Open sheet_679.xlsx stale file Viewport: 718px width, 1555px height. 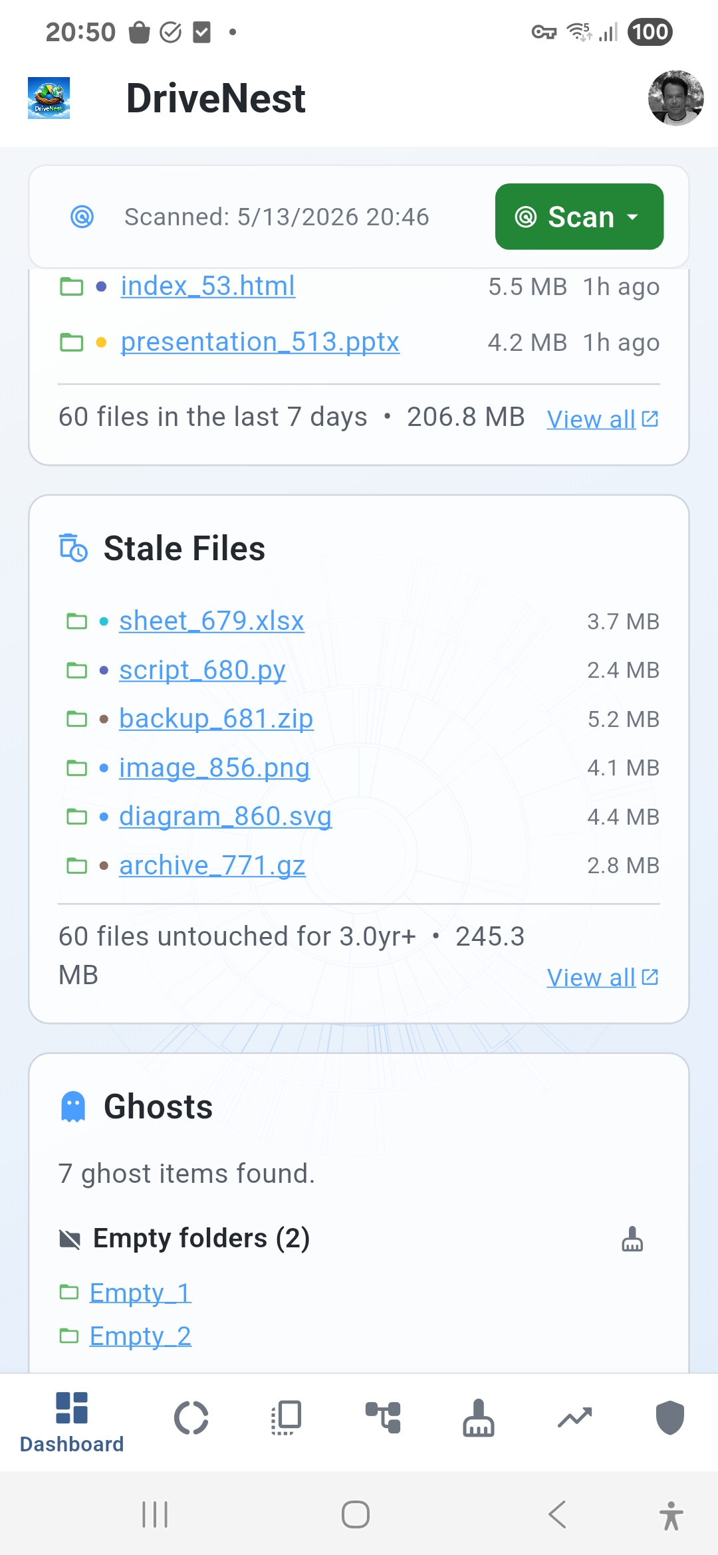click(211, 621)
